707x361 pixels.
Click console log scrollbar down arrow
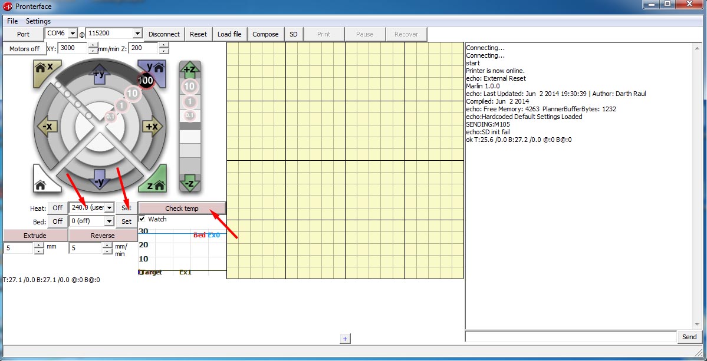698,325
